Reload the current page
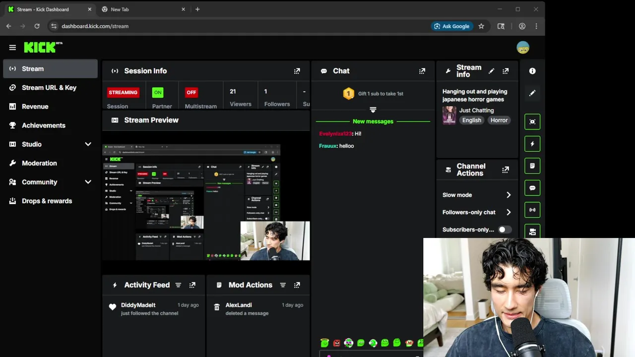The width and height of the screenshot is (635, 357). (x=37, y=26)
